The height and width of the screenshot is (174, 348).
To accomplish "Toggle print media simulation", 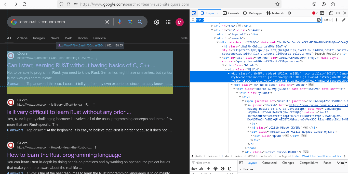I will (x=230, y=169).
